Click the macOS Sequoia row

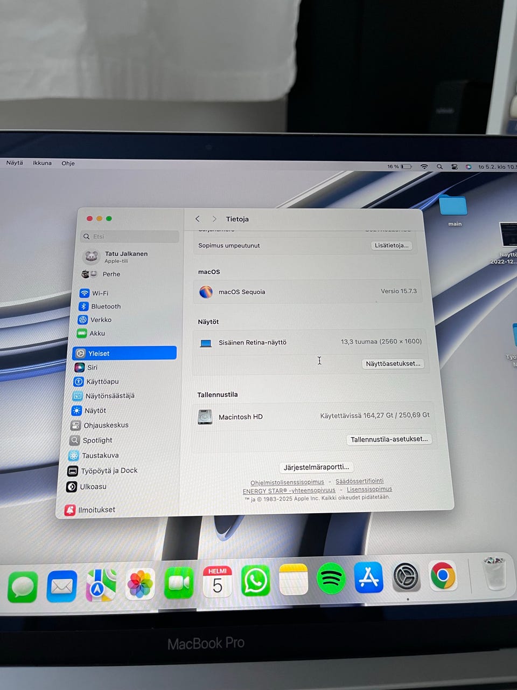coord(308,292)
